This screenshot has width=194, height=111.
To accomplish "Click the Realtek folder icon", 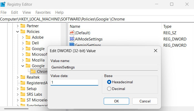I will point(23,77).
